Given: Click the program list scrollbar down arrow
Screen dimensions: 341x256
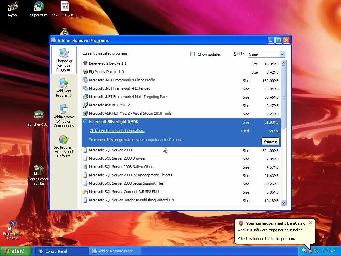Looking at the screenshot, I should click(x=283, y=203).
